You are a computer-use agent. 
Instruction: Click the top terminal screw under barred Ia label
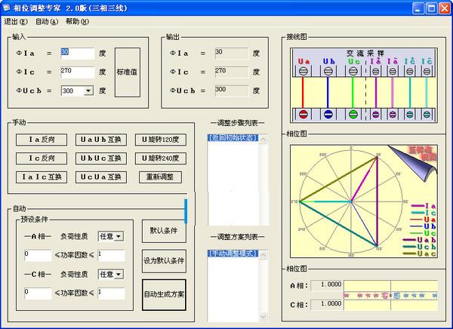393,72
